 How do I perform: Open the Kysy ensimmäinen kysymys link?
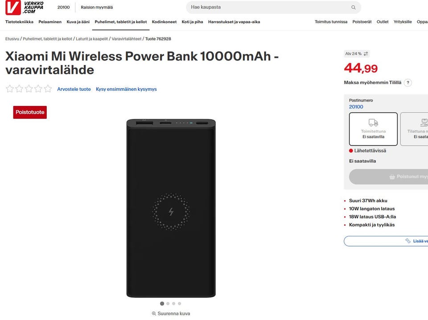126,89
